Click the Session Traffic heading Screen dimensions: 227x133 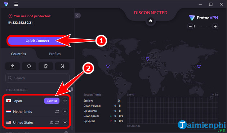click(x=92, y=95)
